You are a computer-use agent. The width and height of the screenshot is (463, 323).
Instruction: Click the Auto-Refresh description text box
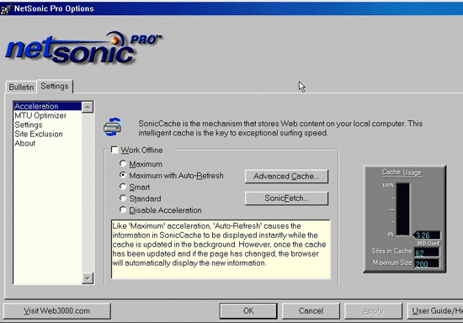coord(221,249)
